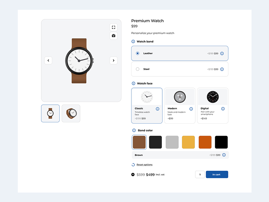This screenshot has width=269, height=202.
Task: Click the $499 total price
Action: pos(150,174)
